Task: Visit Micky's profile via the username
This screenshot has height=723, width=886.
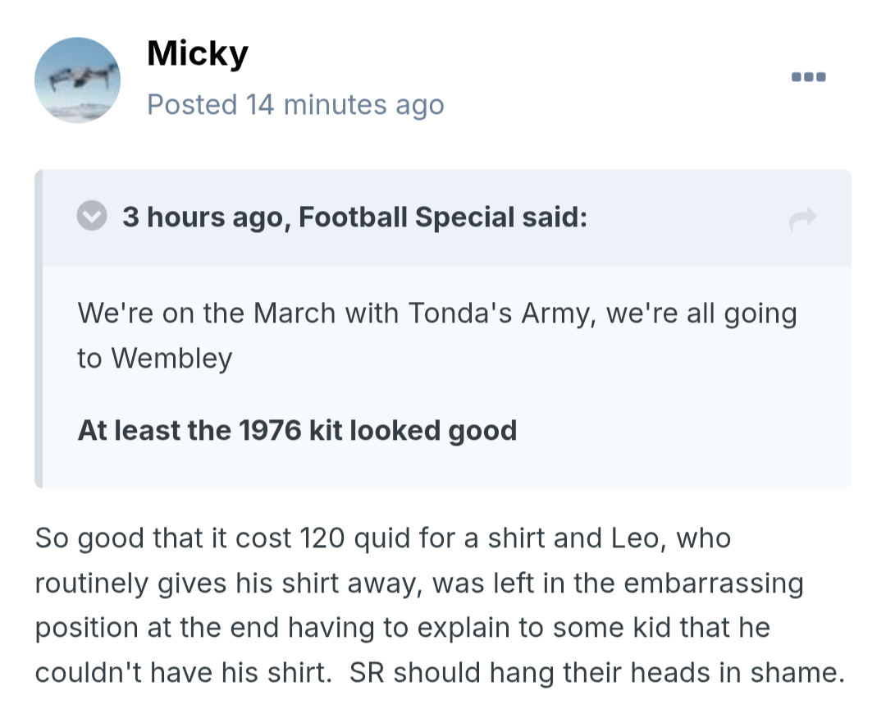Action: (x=197, y=54)
